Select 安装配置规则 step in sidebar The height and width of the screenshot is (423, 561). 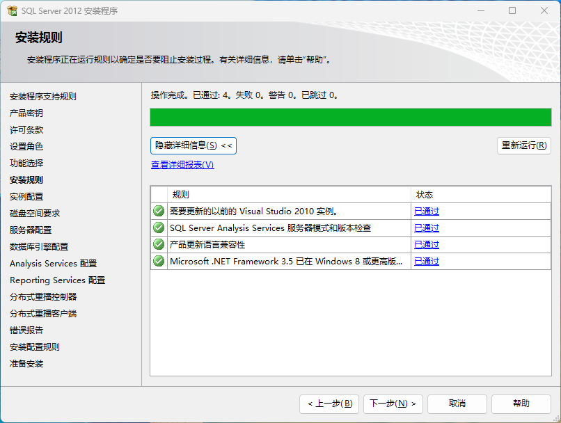(35, 347)
